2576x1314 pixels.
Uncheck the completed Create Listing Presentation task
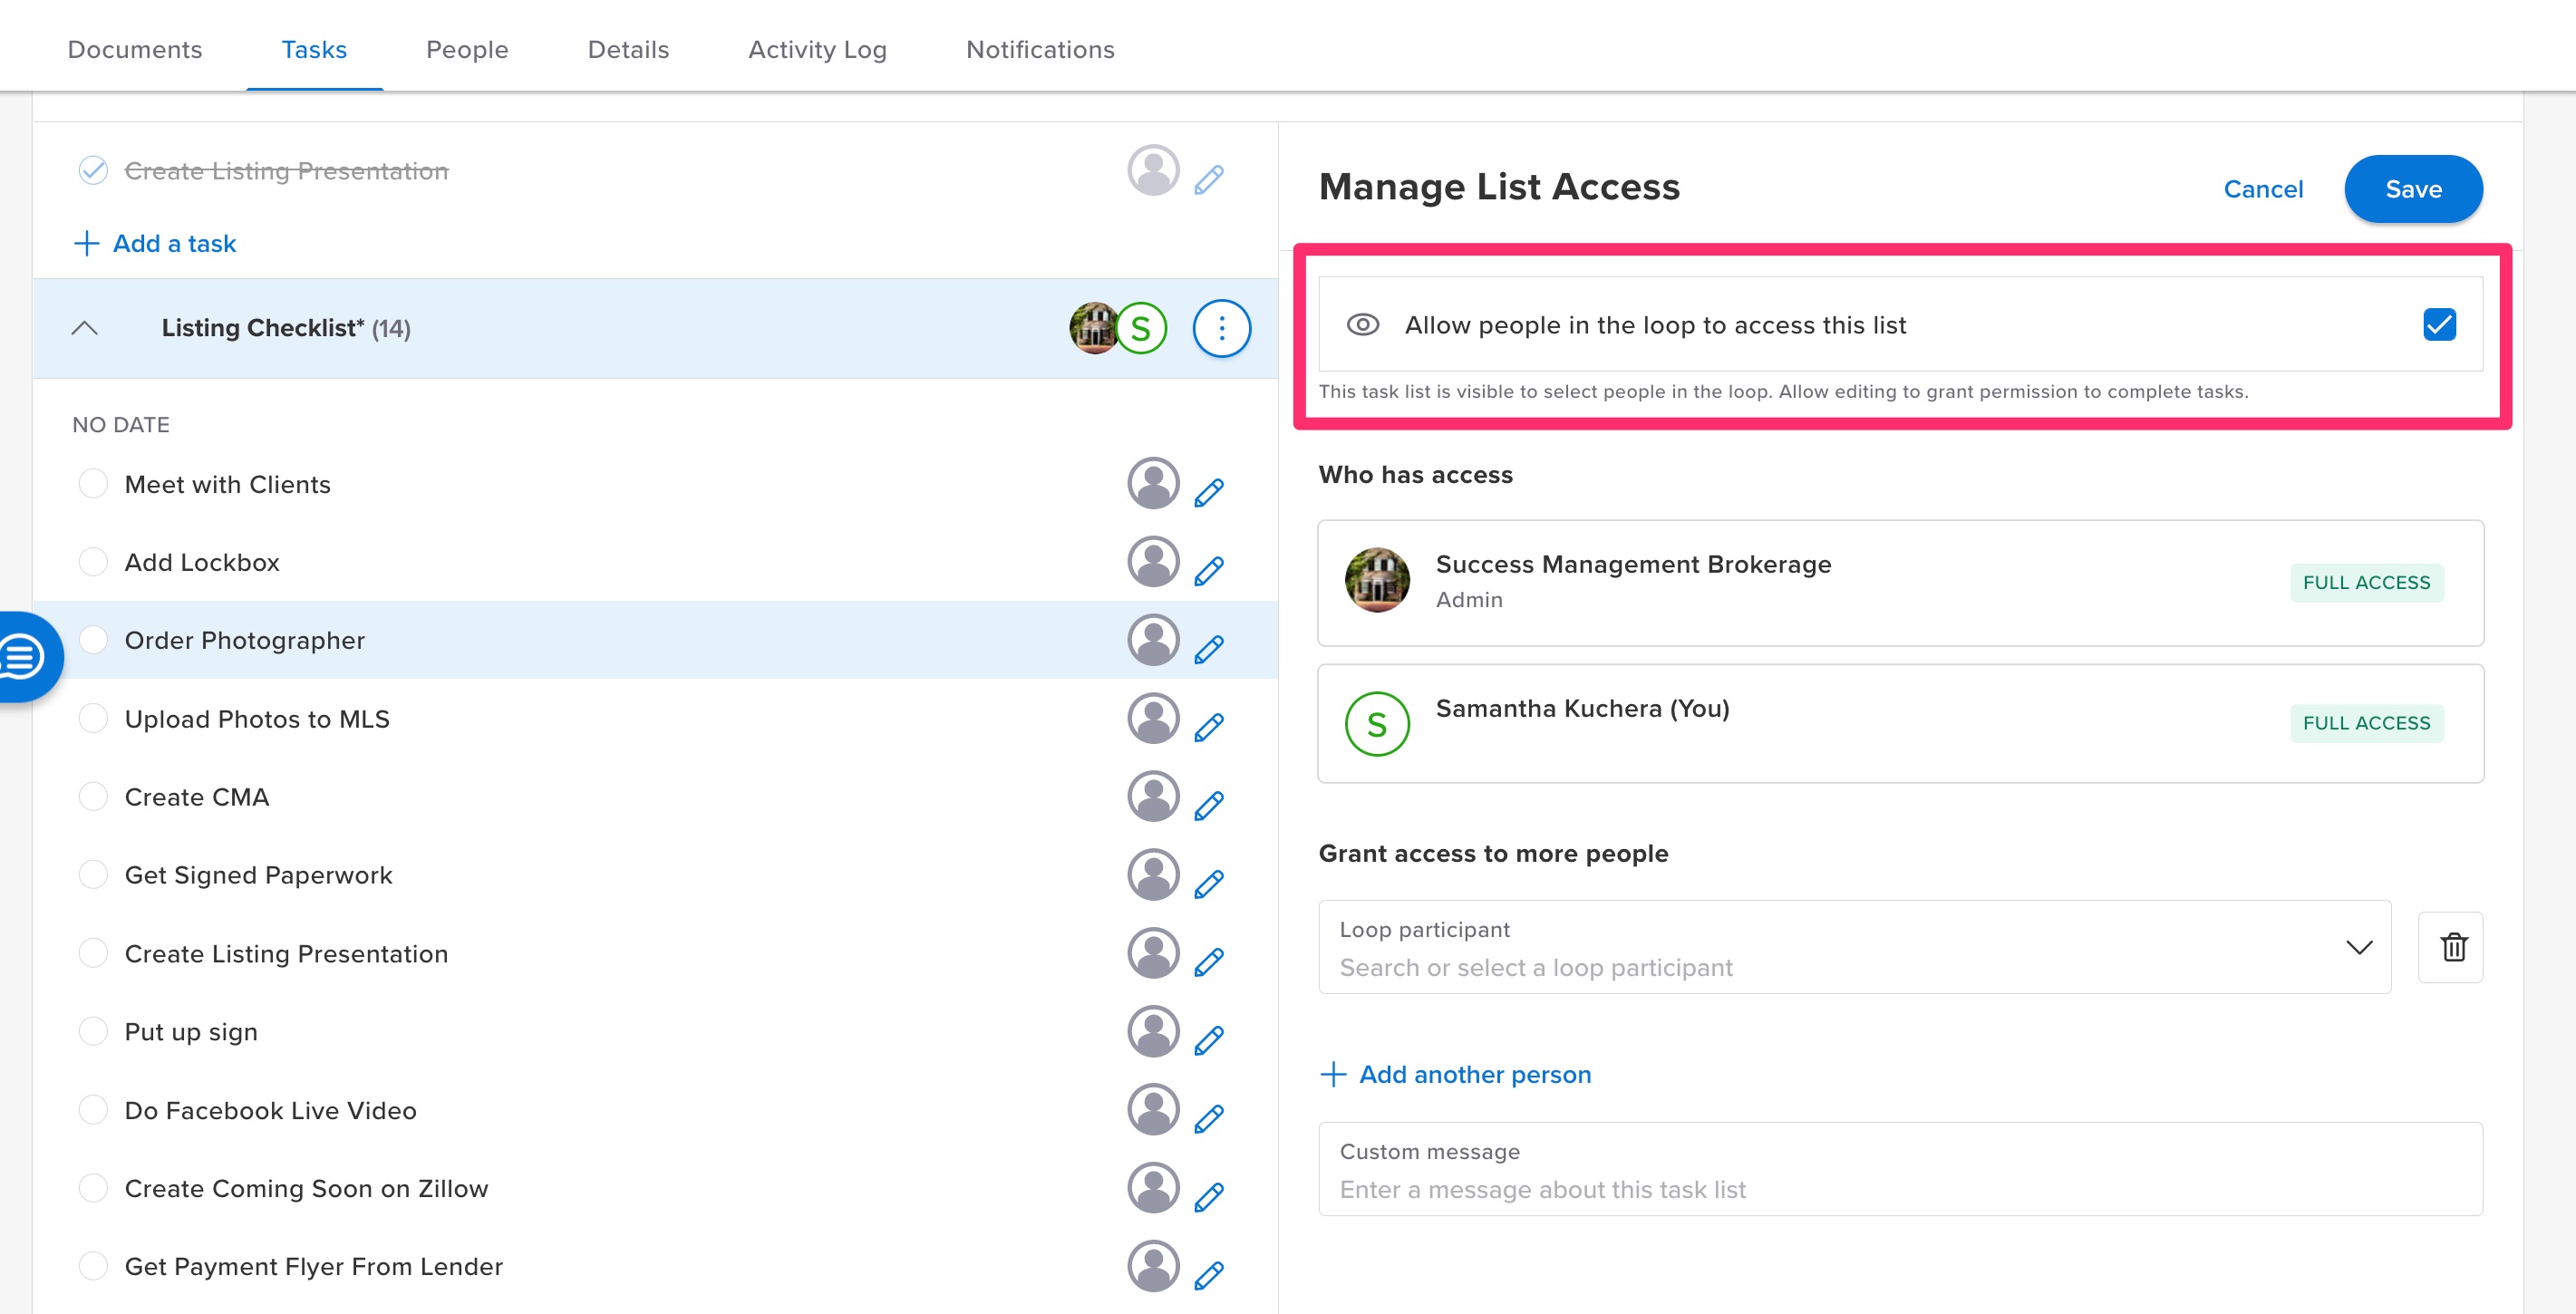tap(93, 170)
